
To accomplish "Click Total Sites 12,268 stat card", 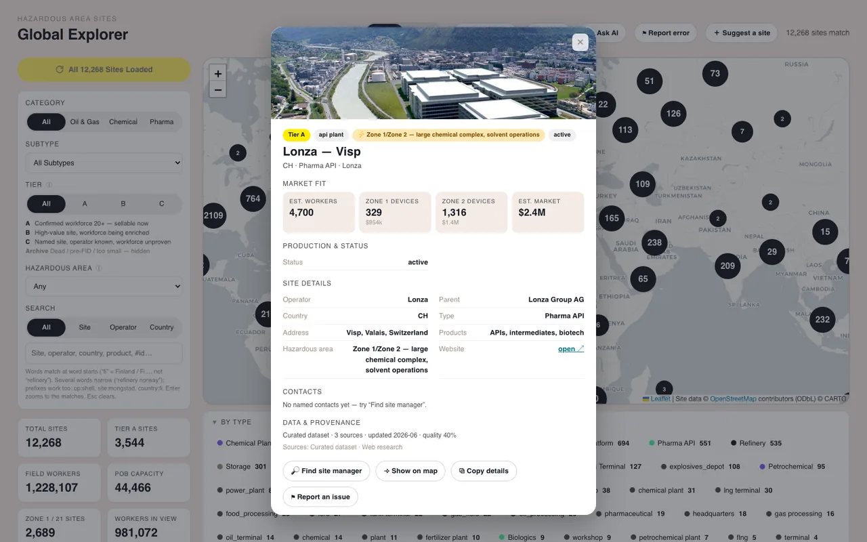I will [x=59, y=437].
